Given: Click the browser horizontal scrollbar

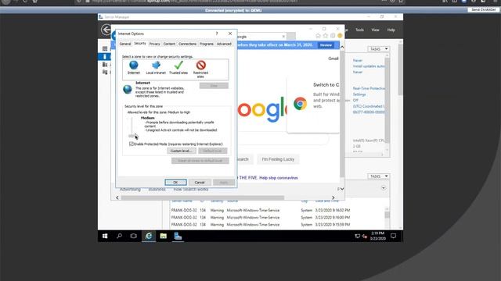Looking at the screenshot, I should [x=203, y=197].
